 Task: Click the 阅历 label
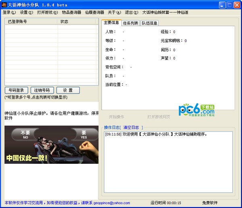pos(166,50)
